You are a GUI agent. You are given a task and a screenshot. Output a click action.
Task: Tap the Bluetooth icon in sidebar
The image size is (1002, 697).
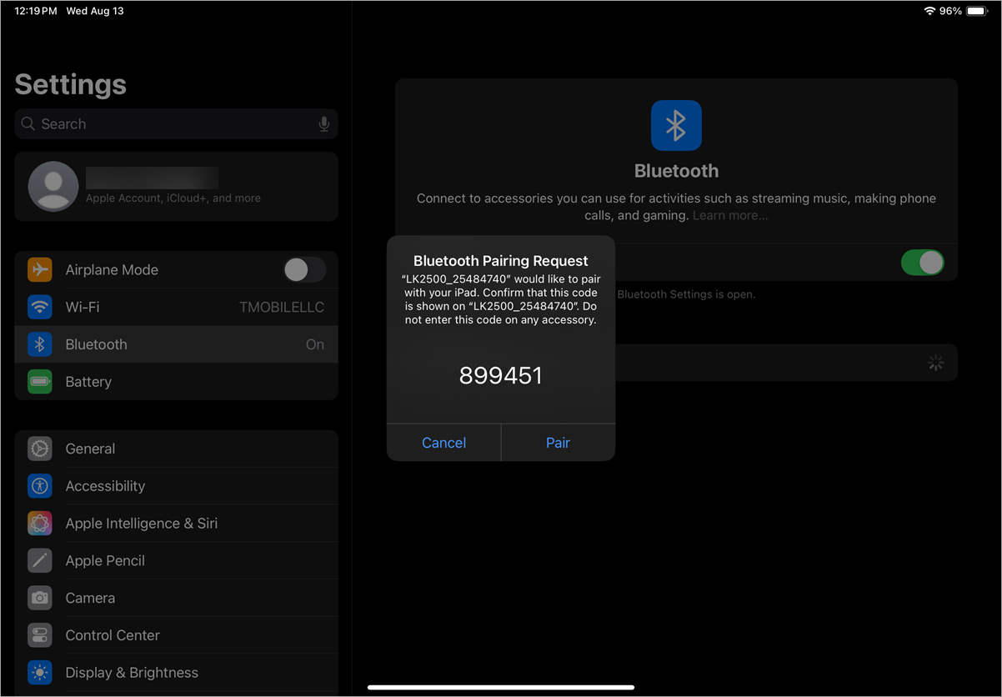[x=40, y=344]
